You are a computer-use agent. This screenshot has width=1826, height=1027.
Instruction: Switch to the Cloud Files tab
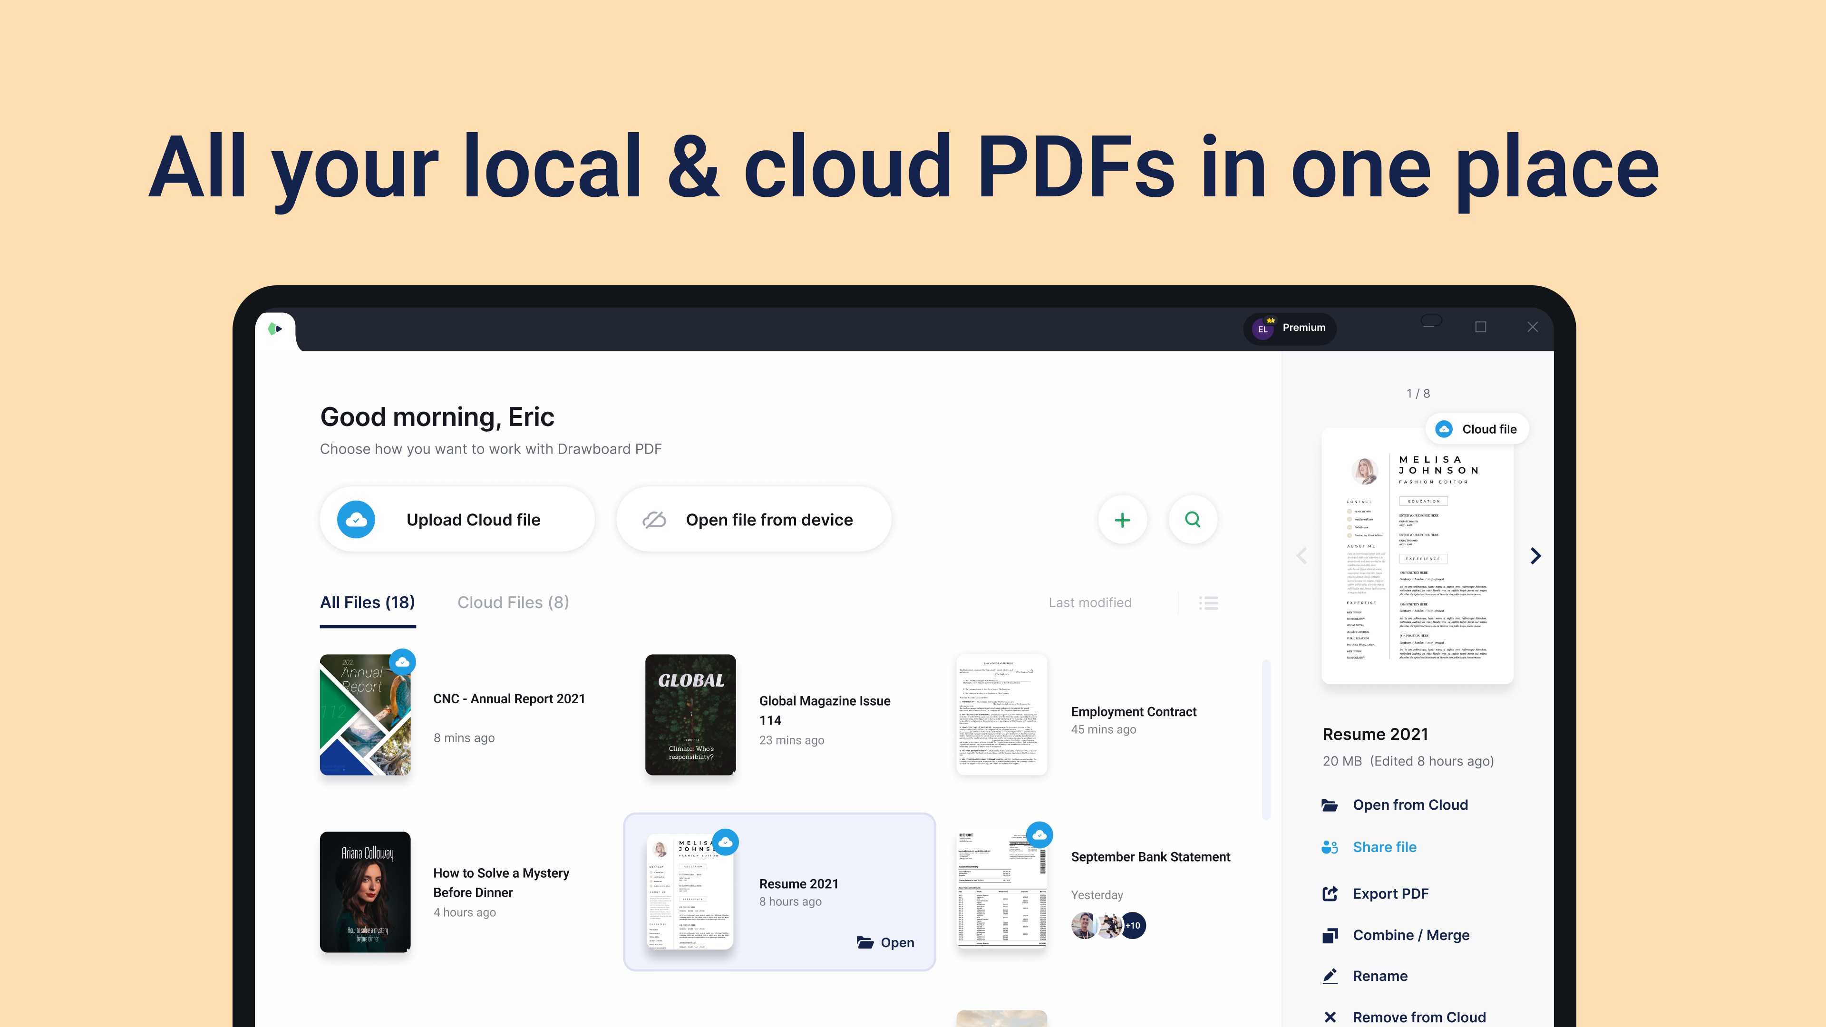click(513, 602)
